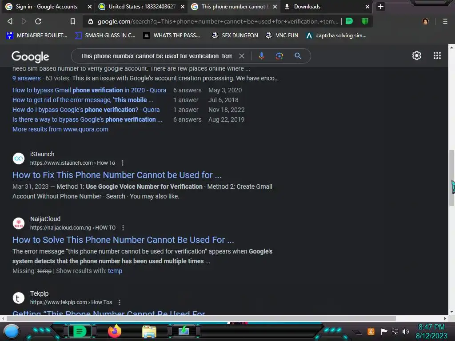Clear the Google search box text
The image size is (455, 341).
point(241,56)
